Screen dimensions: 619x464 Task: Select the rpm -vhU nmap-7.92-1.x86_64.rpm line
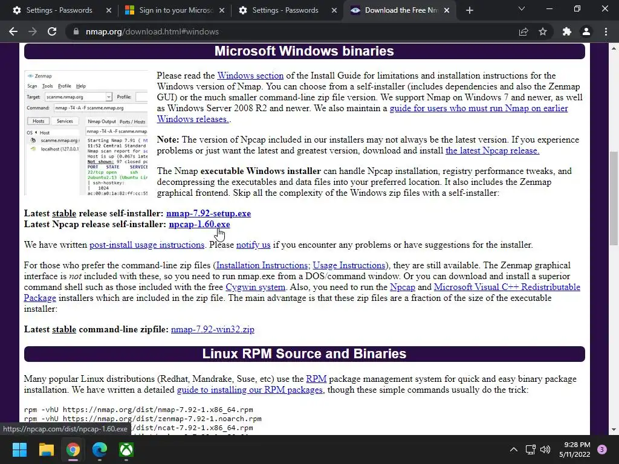pyautogui.click(x=138, y=410)
